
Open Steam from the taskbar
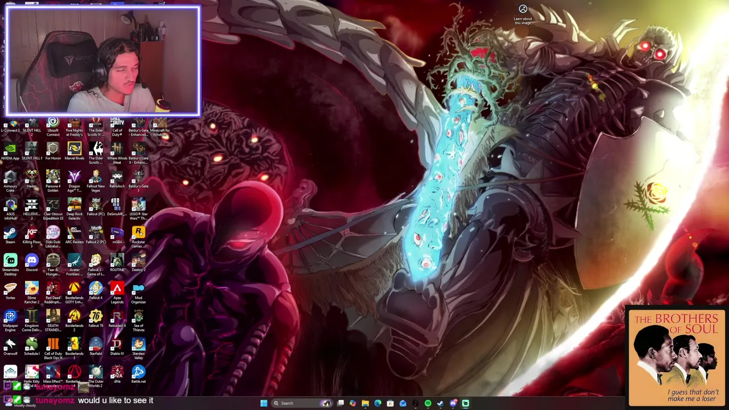[x=440, y=403]
